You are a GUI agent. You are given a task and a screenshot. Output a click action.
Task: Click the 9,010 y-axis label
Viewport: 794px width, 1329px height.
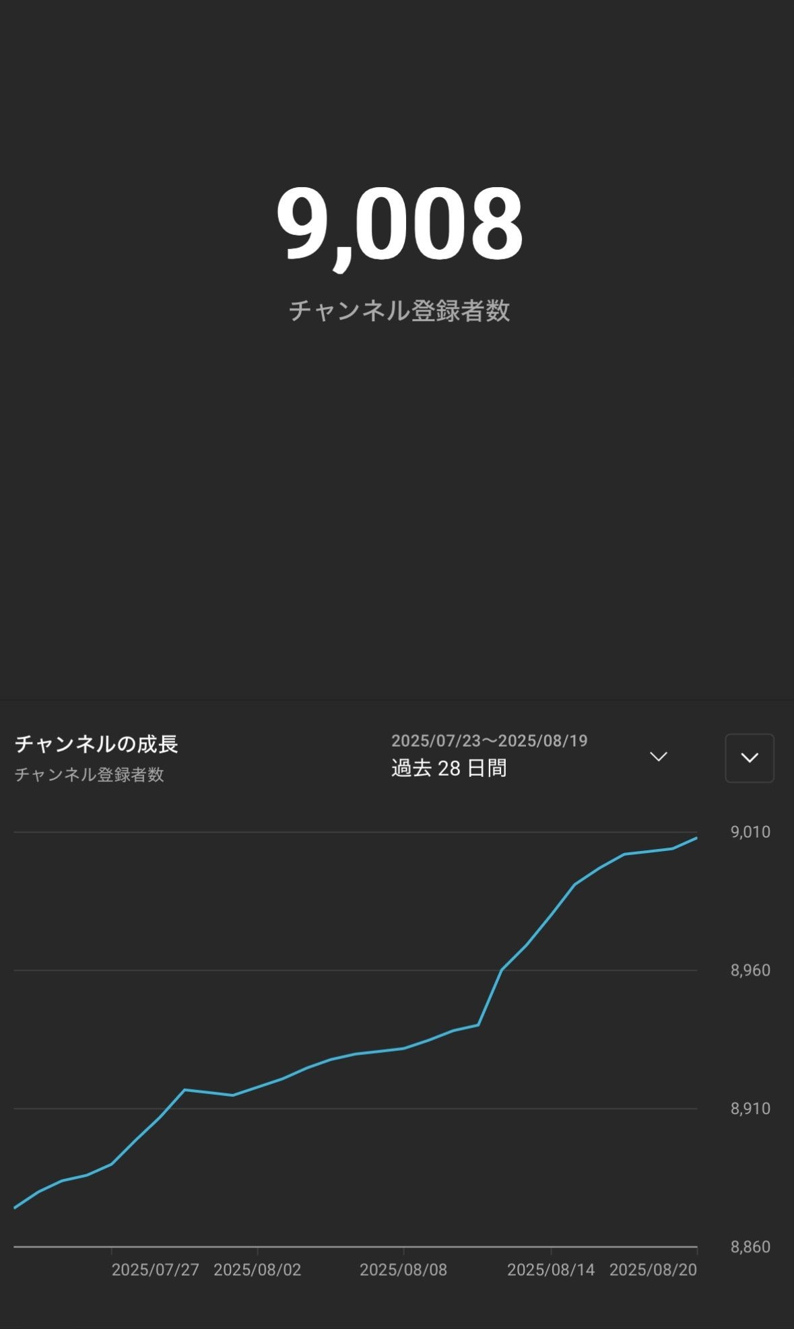click(750, 832)
